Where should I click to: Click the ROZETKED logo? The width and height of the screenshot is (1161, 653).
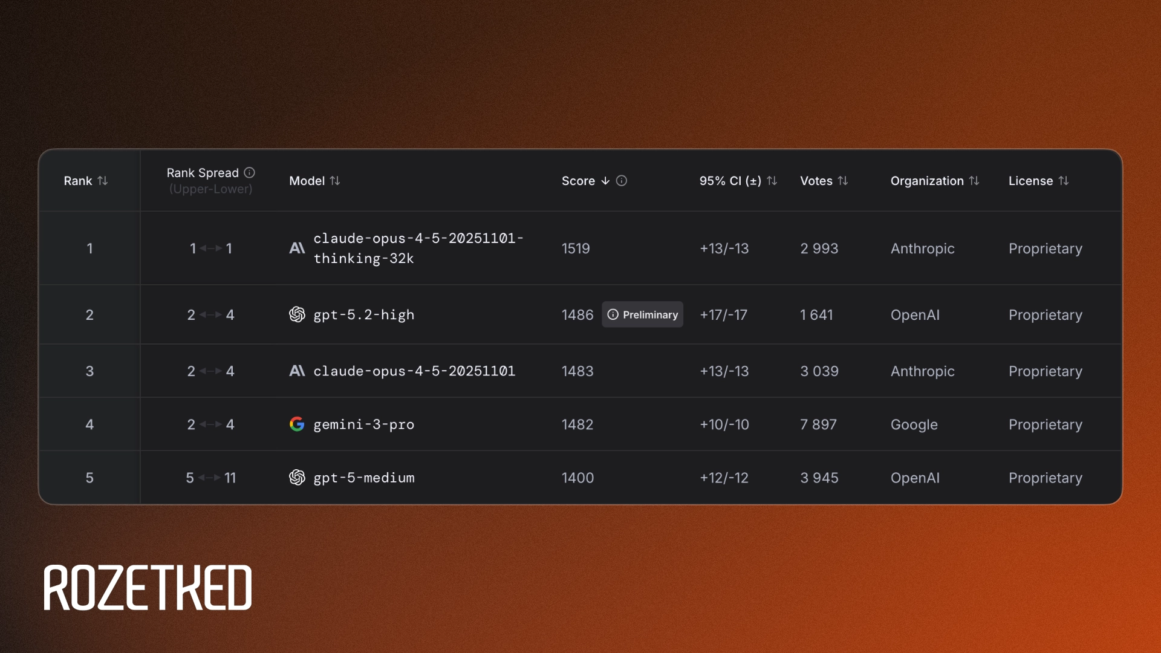148,588
